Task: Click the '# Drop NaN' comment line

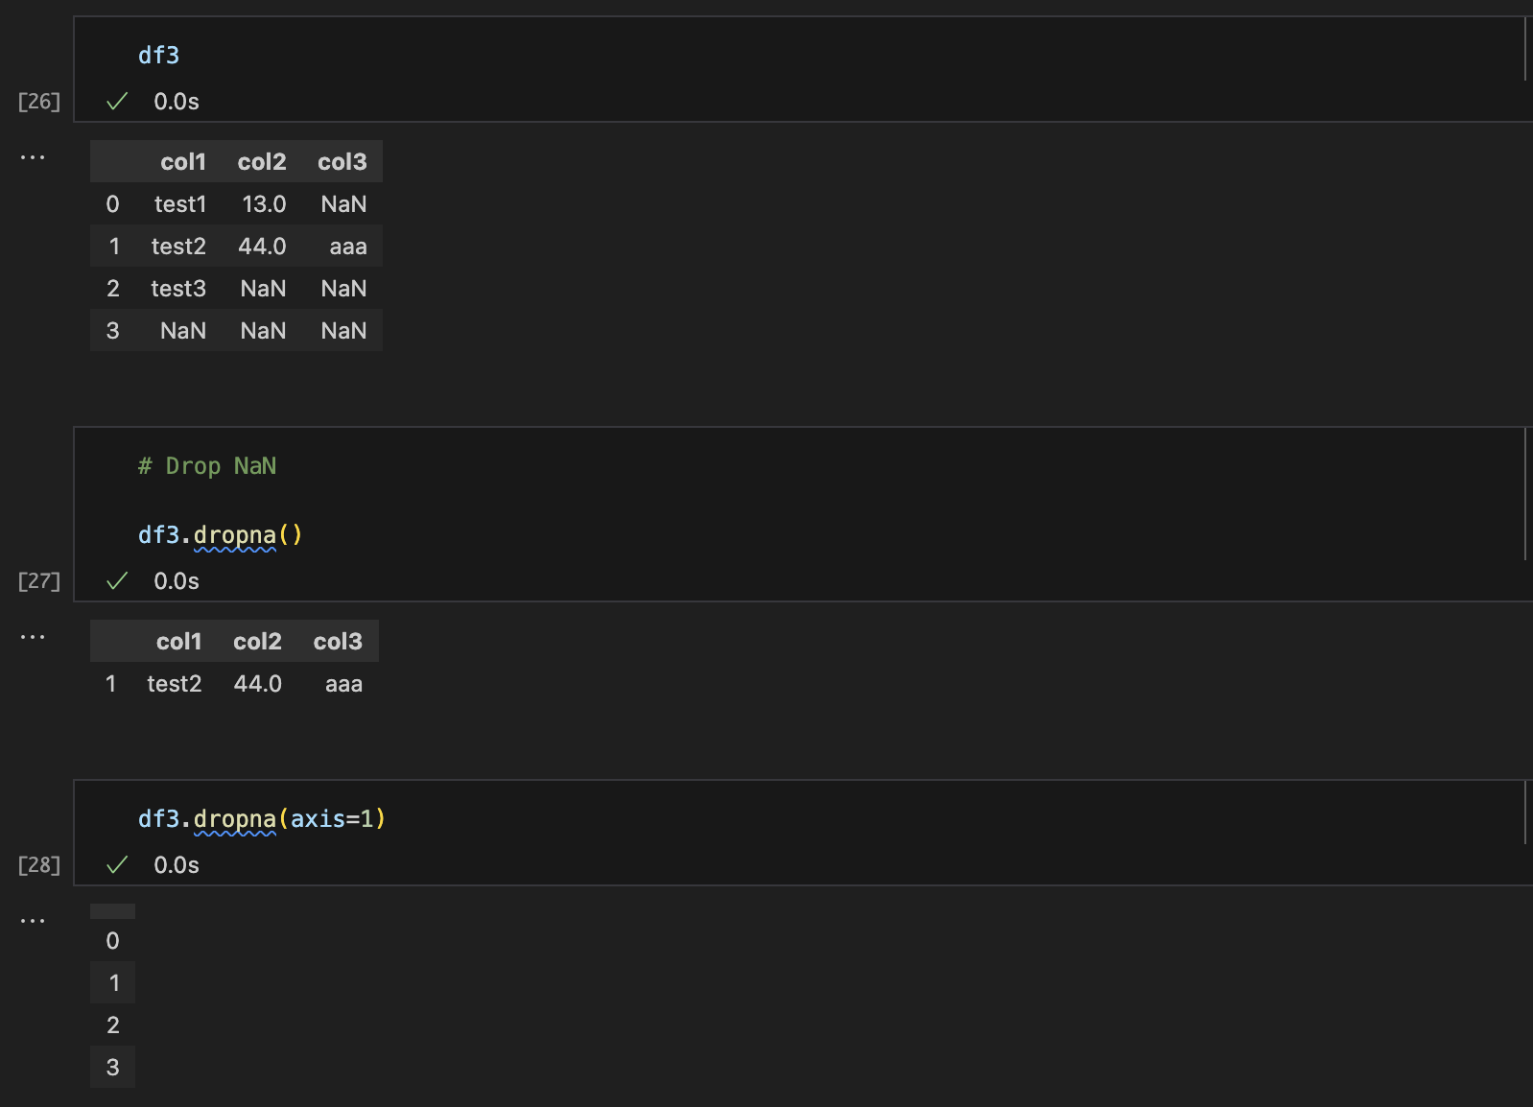Action: (207, 466)
